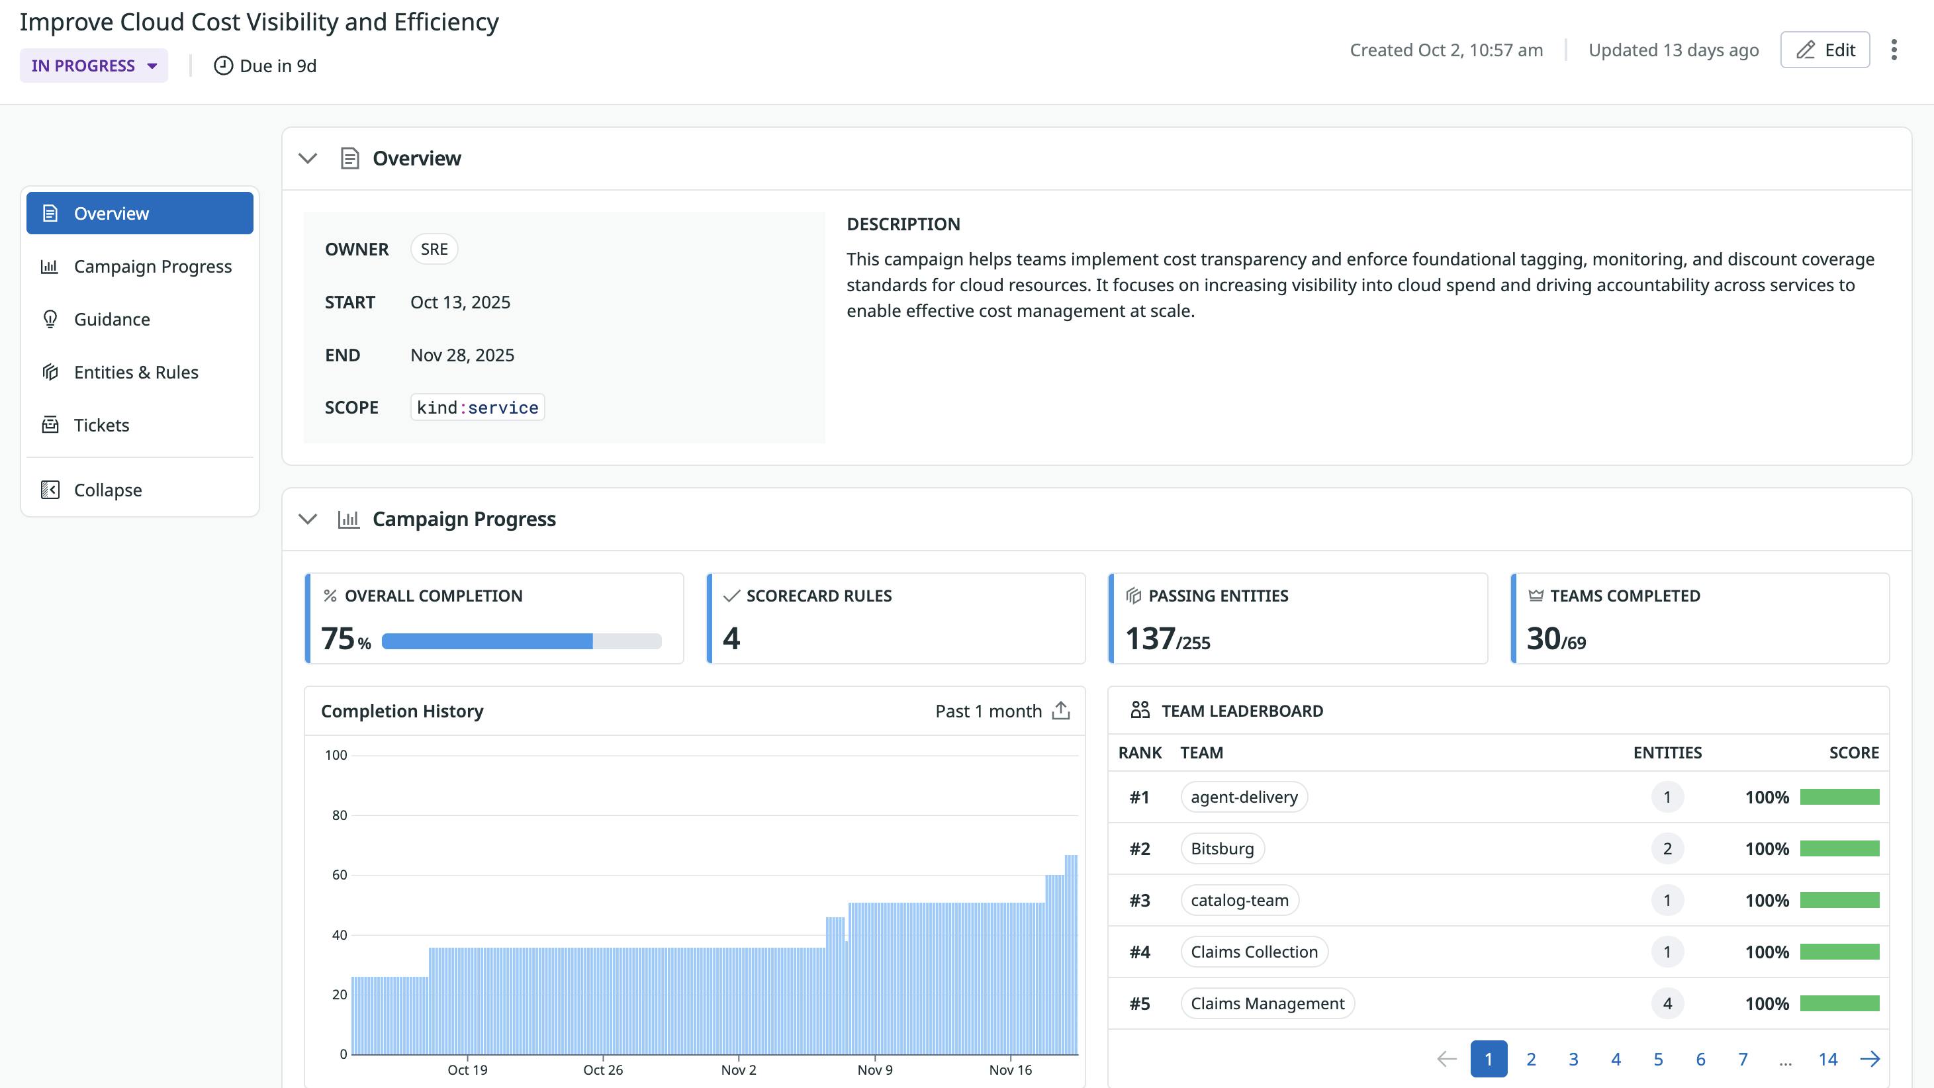Collapse the Overview section
The image size is (1934, 1088).
tap(307, 158)
